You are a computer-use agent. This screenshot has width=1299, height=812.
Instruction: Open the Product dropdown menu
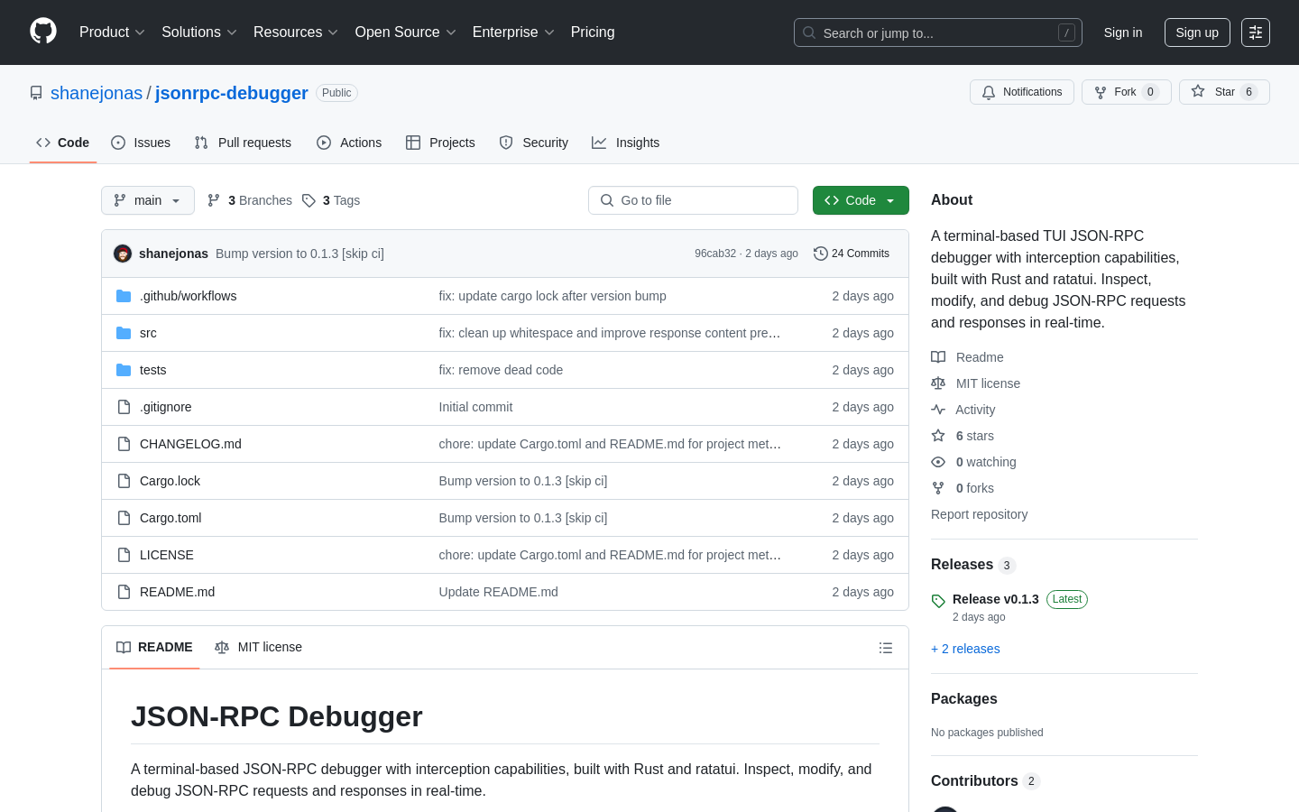(112, 32)
